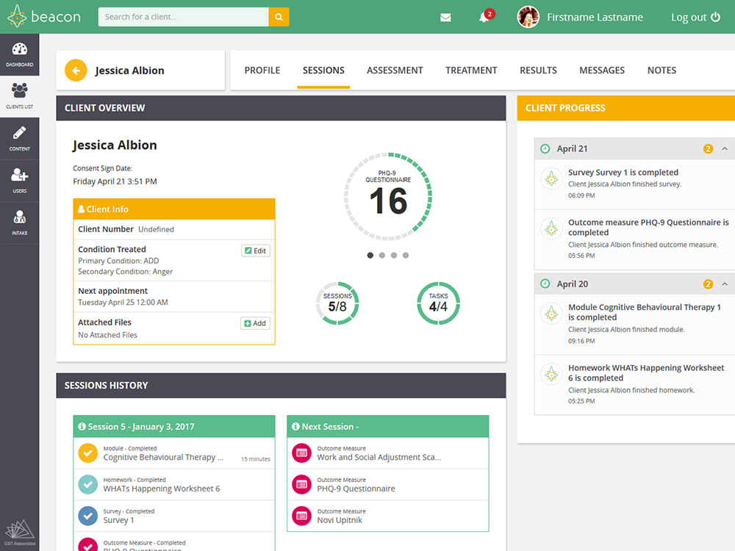Click icon beside Outcome measure PHQ-9 entry

(551, 228)
